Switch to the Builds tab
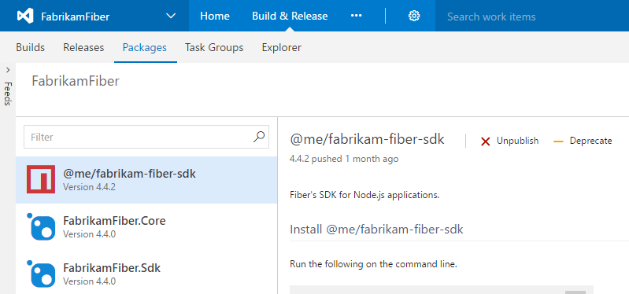The image size is (629, 294). [30, 47]
